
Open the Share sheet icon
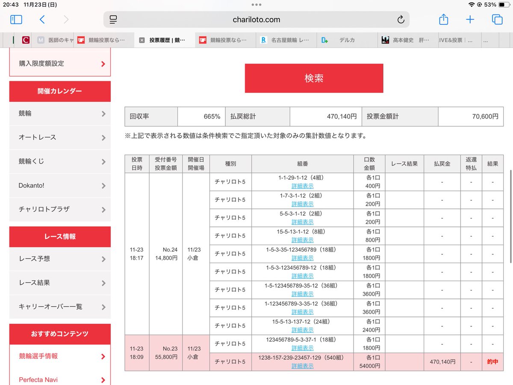pos(444,19)
